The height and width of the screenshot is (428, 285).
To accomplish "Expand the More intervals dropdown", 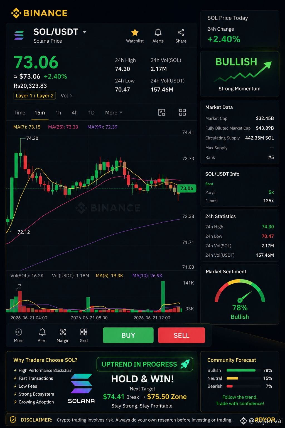I will [x=114, y=113].
